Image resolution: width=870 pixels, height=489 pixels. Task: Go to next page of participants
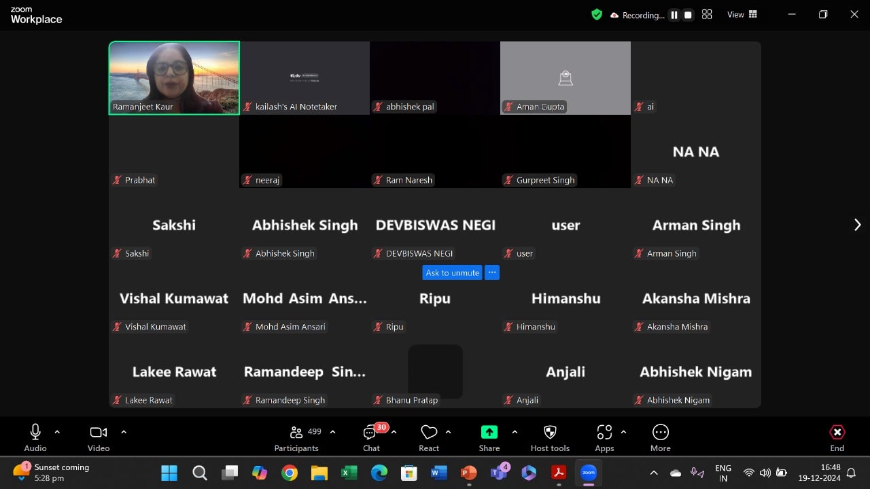click(x=857, y=225)
